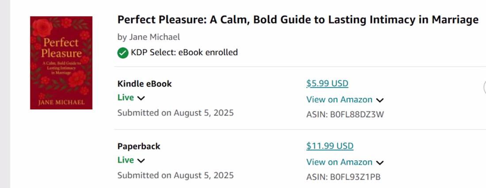This screenshot has height=188, width=486.
Task: Open the $11.99 USD price link
Action: (x=330, y=146)
